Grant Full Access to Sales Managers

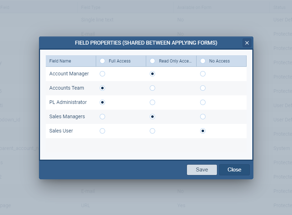click(103, 116)
